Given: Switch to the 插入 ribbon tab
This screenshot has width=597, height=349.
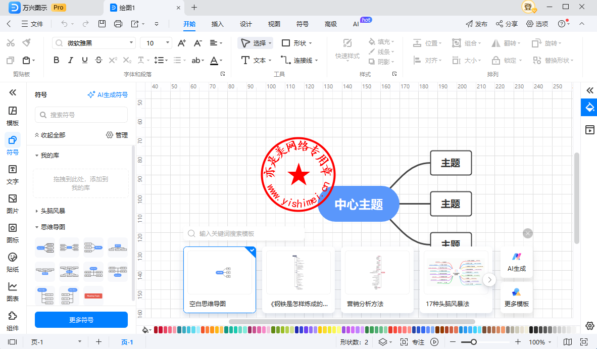Looking at the screenshot, I should tap(217, 24).
